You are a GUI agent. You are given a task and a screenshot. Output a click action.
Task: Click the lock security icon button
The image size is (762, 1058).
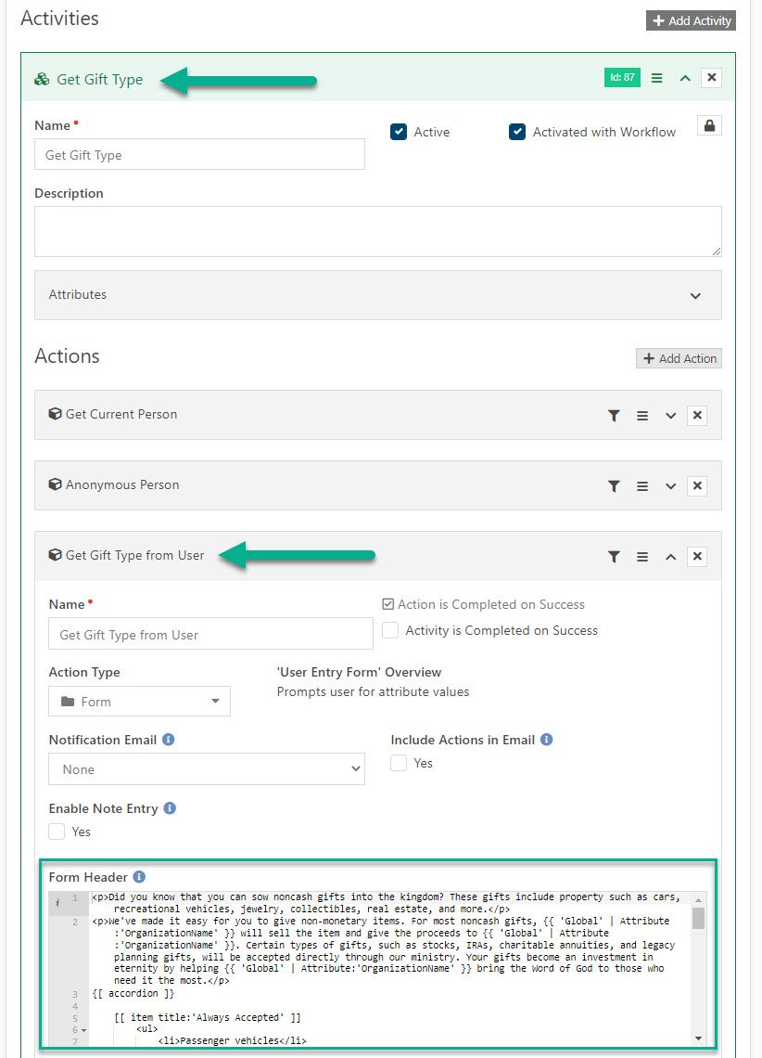point(709,125)
